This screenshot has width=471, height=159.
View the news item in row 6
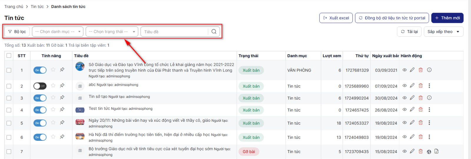pyautogui.click(x=404, y=137)
